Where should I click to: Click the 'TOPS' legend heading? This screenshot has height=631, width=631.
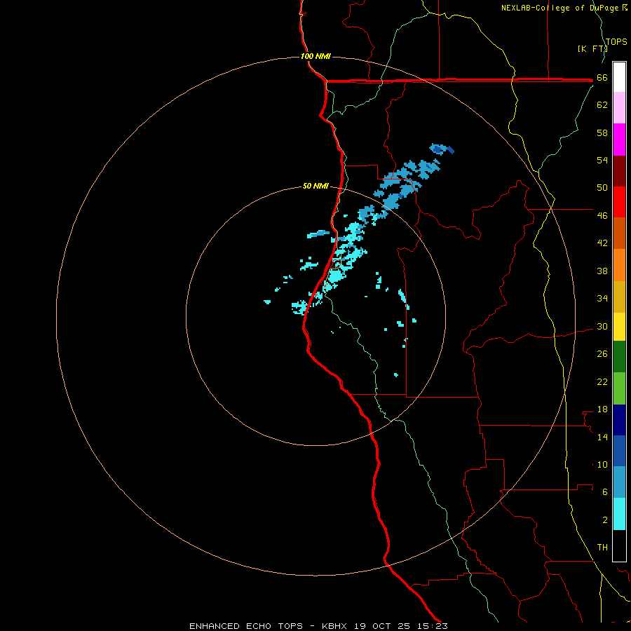(616, 42)
